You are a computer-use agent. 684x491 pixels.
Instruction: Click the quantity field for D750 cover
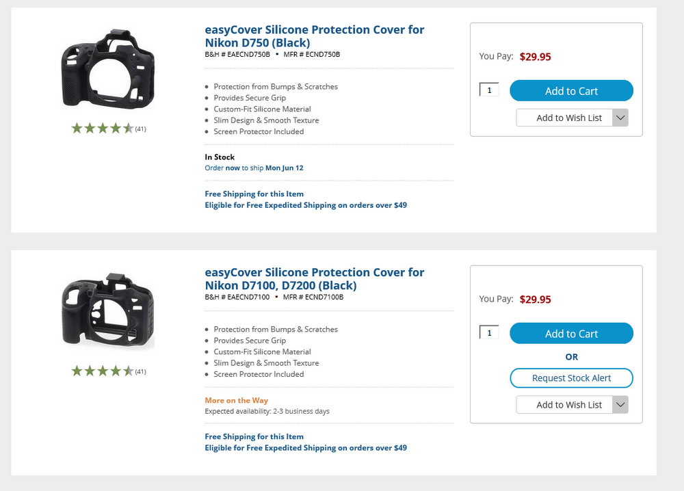[489, 90]
